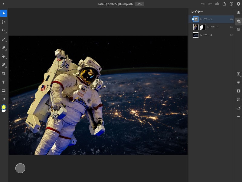Add a new layer with plus button
Screen dimensions: 242x182
(x=238, y=74)
